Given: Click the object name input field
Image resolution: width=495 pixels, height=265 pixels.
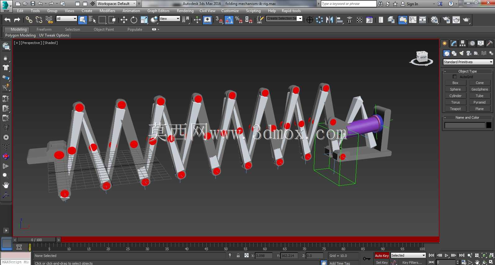Looking at the screenshot, I should click(x=465, y=125).
